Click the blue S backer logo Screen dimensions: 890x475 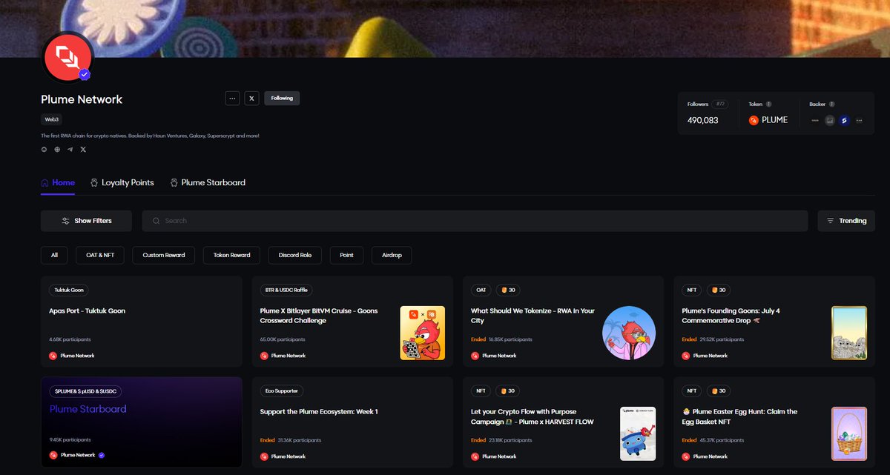coord(845,120)
